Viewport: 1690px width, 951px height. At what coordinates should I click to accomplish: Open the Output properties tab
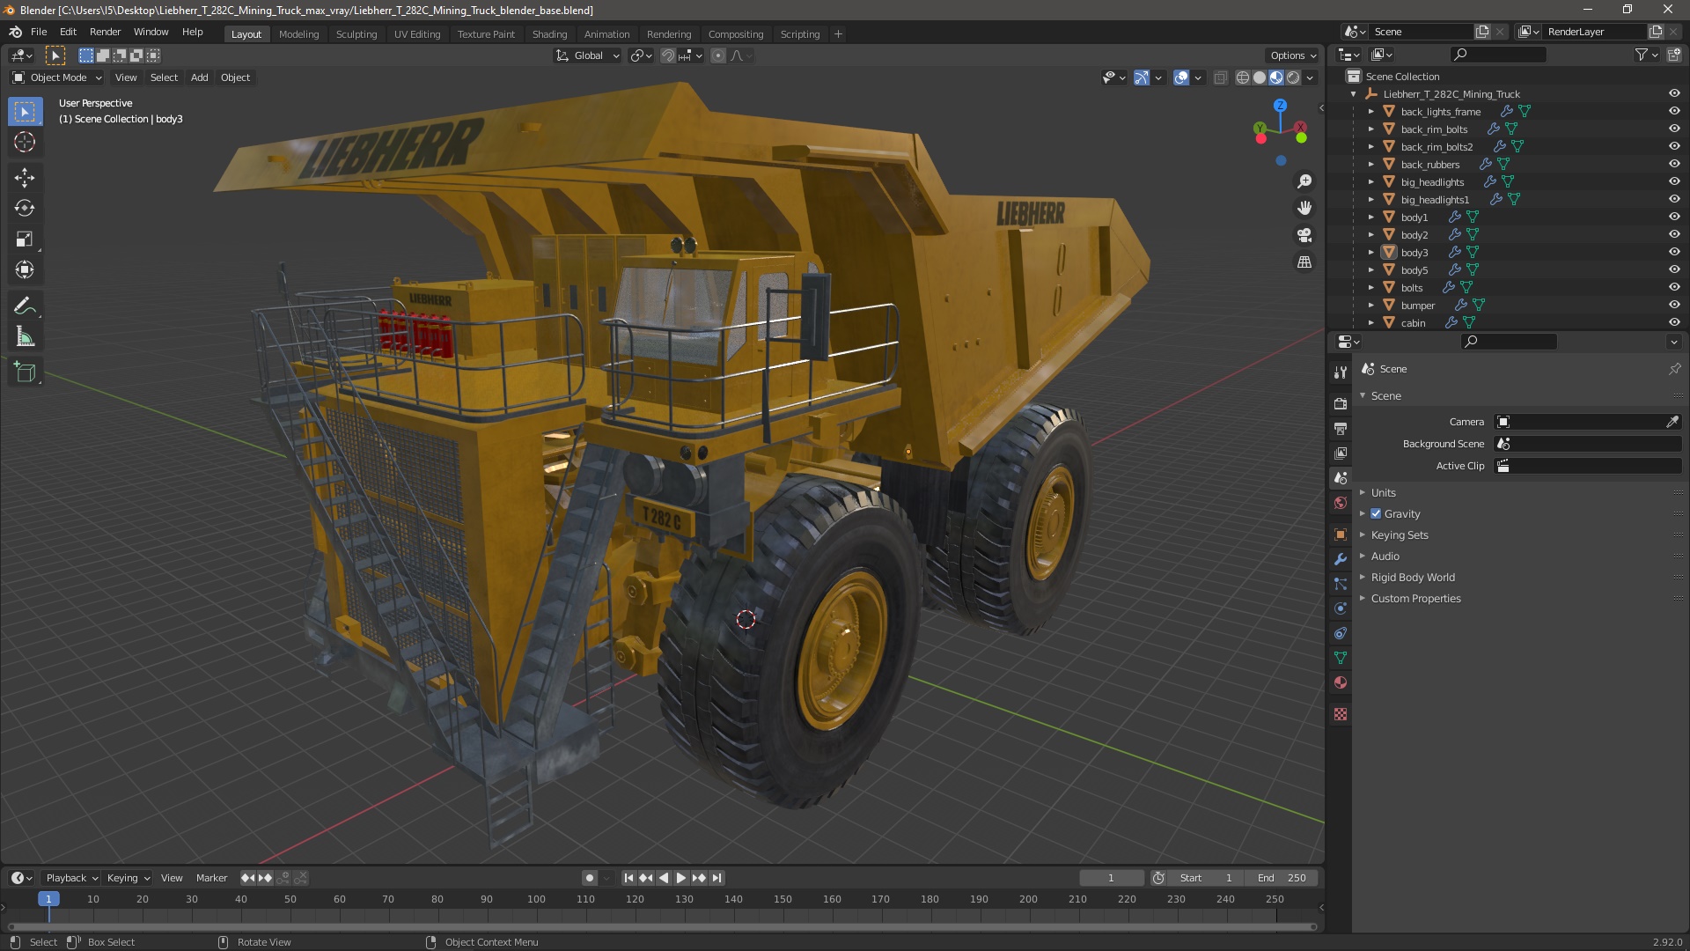tap(1341, 429)
